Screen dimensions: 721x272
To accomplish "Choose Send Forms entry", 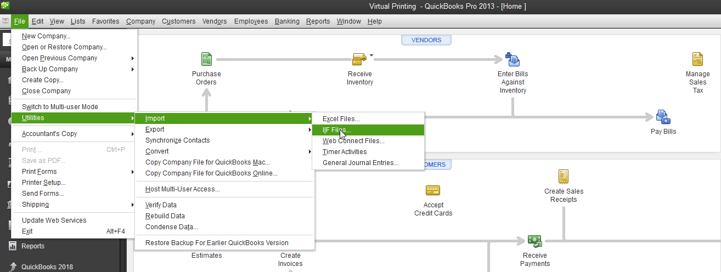I will click(x=74, y=194).
